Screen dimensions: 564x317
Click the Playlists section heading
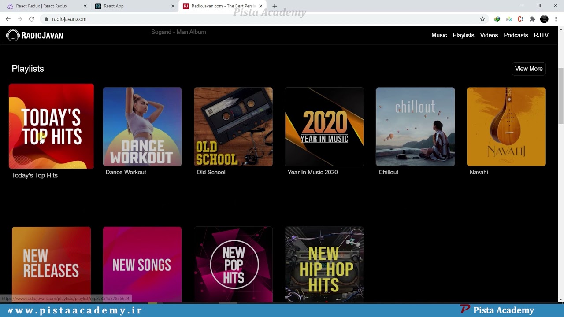pyautogui.click(x=28, y=69)
